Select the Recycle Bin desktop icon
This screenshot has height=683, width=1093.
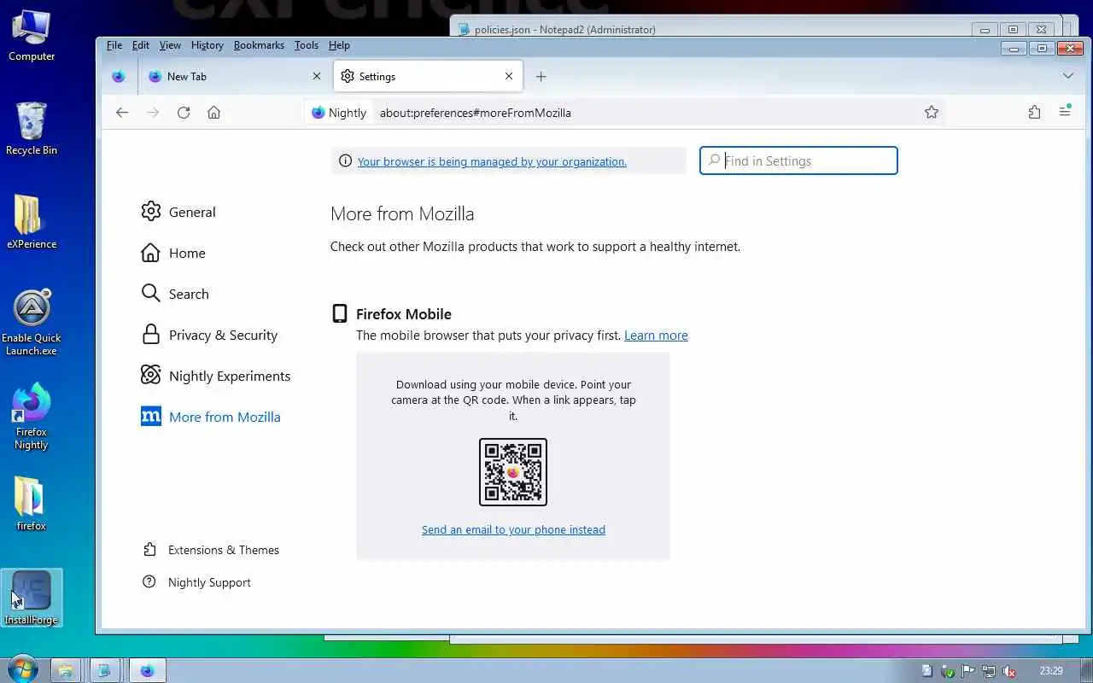point(32,129)
